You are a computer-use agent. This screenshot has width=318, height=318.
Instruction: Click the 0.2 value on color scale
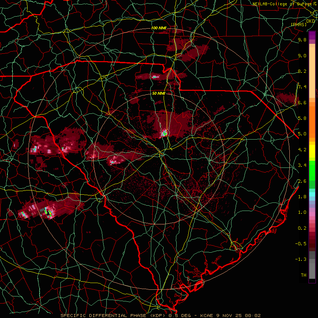pos(302,228)
